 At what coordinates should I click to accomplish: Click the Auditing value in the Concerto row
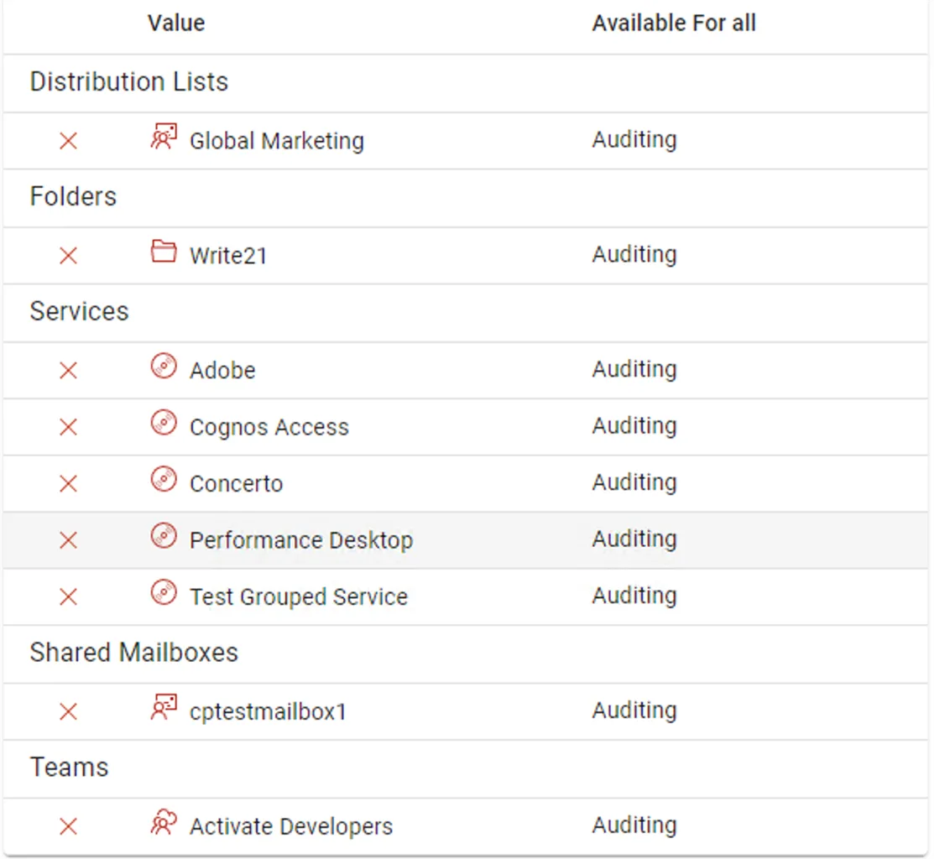pyautogui.click(x=634, y=482)
